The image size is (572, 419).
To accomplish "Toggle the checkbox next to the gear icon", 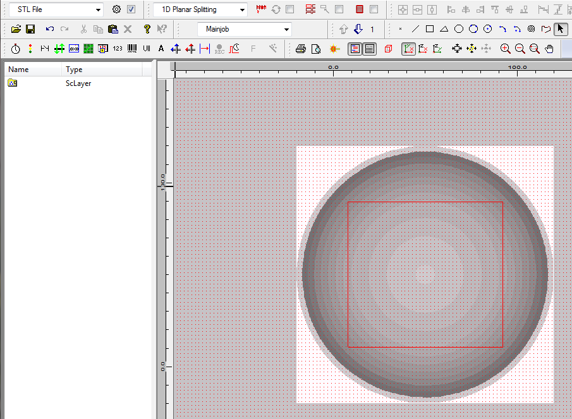I will [x=131, y=9].
